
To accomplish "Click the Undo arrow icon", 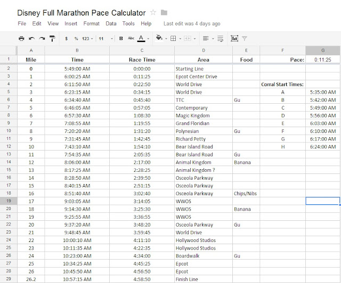I will coord(32,38).
